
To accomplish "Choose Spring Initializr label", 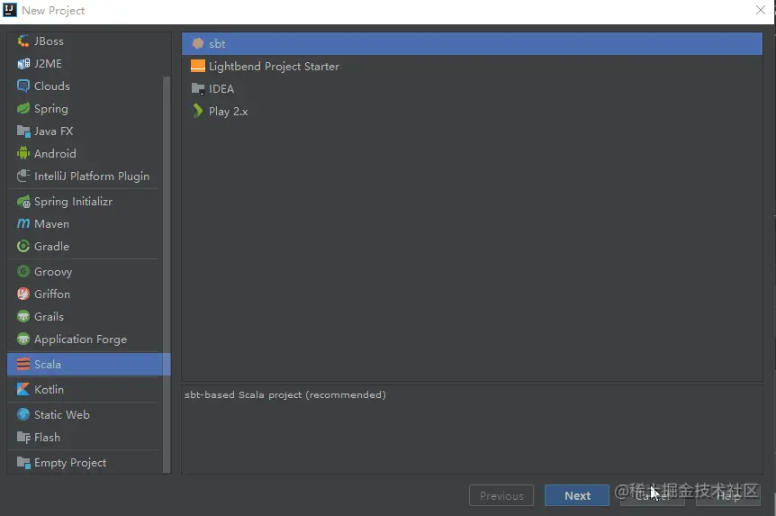I will pyautogui.click(x=73, y=202).
